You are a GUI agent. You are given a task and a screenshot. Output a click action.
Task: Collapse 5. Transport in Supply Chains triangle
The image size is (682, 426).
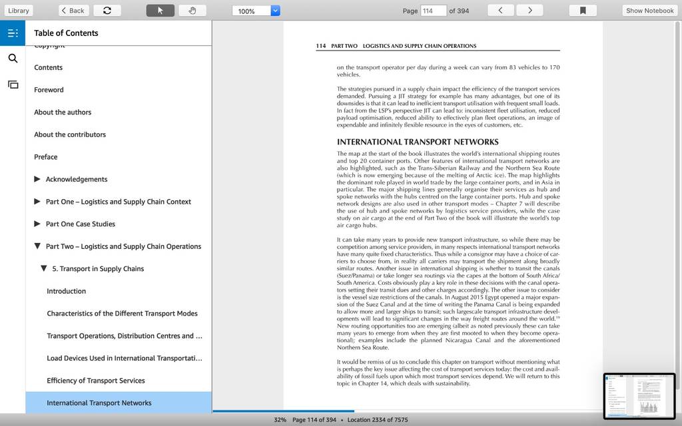(x=43, y=269)
